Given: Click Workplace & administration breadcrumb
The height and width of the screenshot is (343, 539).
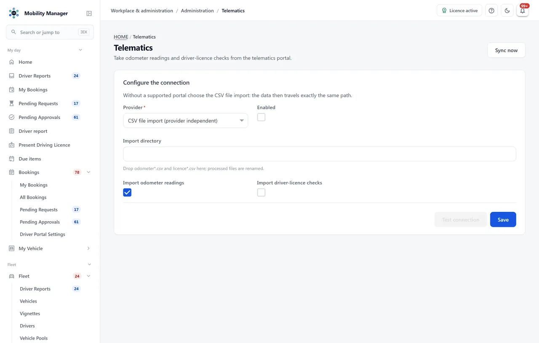Looking at the screenshot, I should [x=142, y=11].
